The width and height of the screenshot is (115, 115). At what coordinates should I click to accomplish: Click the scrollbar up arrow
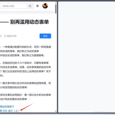coord(56,3)
